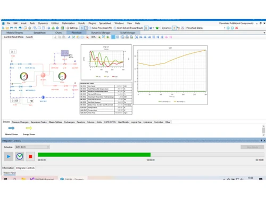Click the add text letter A icon
This screenshot has height=200, width=266.
coord(69,37)
